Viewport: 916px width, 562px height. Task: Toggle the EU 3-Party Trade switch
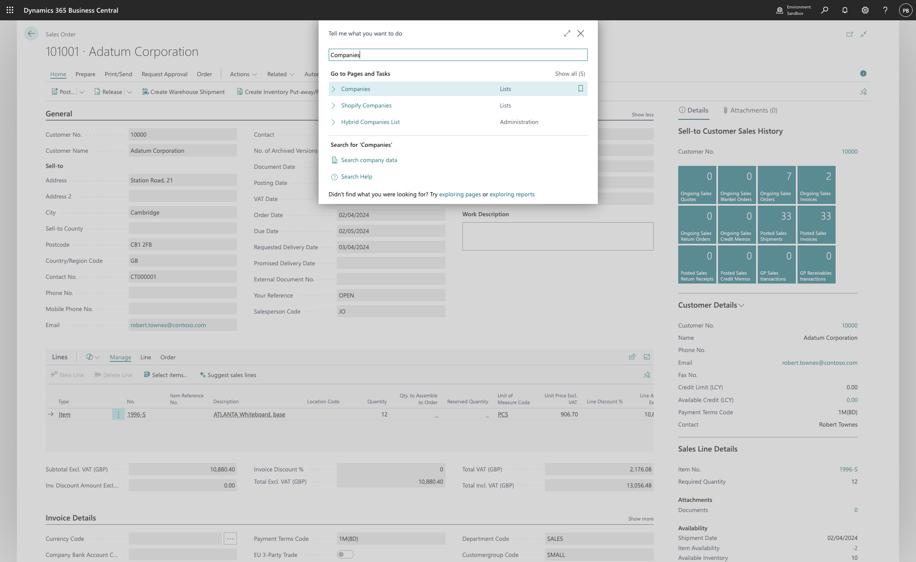(x=345, y=554)
